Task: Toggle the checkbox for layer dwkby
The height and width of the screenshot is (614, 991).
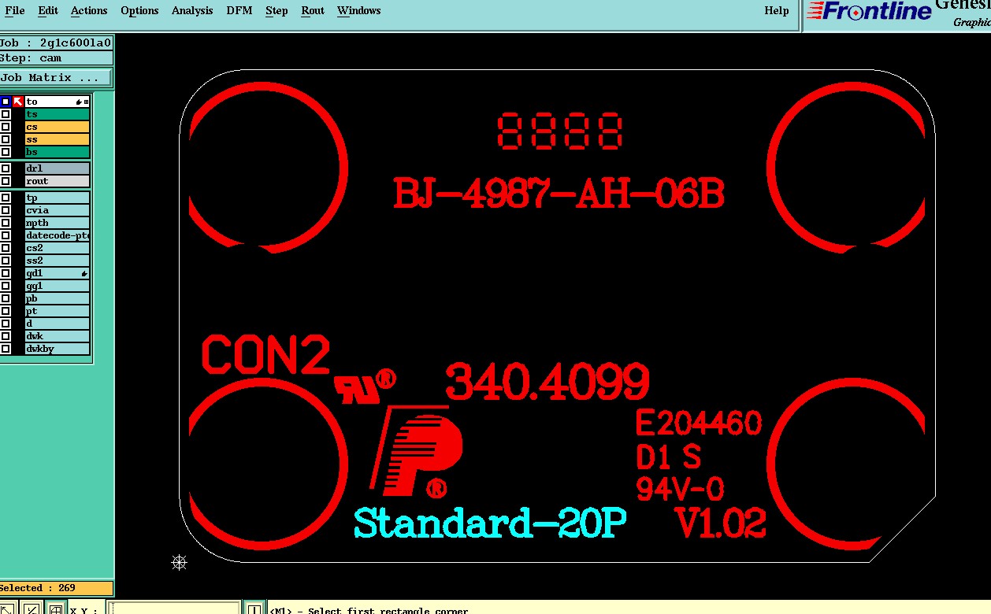Action: point(6,349)
